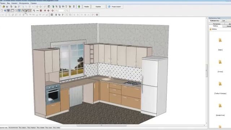
Task: Toggle the edge smoothing button under cursor
Action: coord(26,10)
